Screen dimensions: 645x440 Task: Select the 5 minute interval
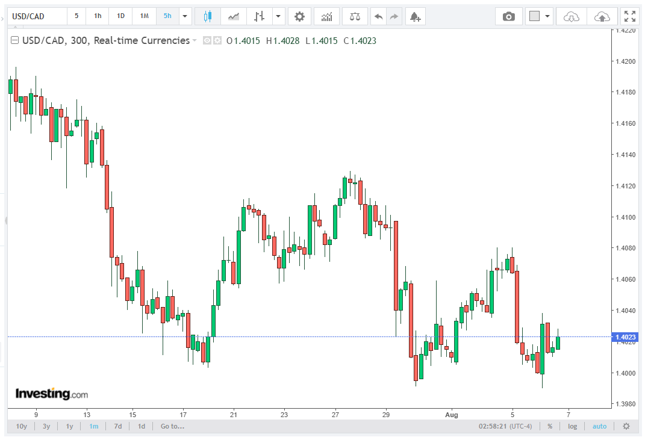coord(76,16)
